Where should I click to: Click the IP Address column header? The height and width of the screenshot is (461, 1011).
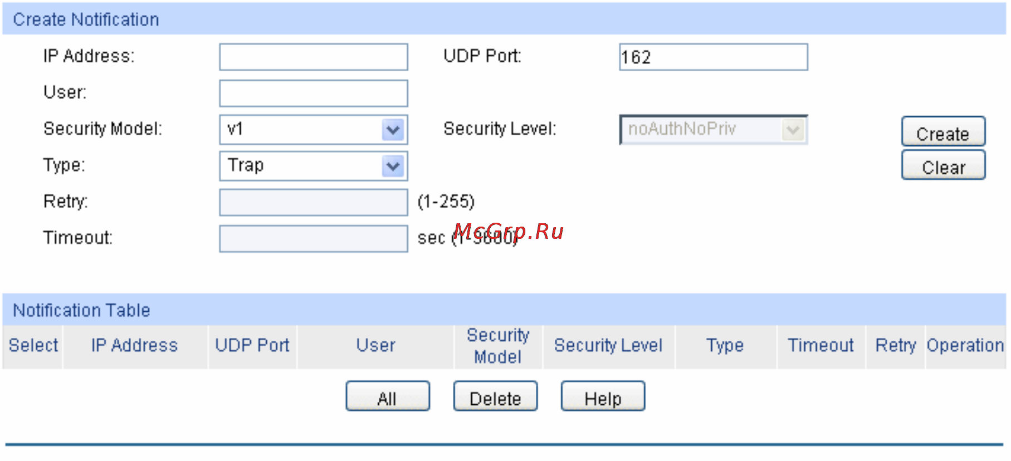pyautogui.click(x=135, y=346)
